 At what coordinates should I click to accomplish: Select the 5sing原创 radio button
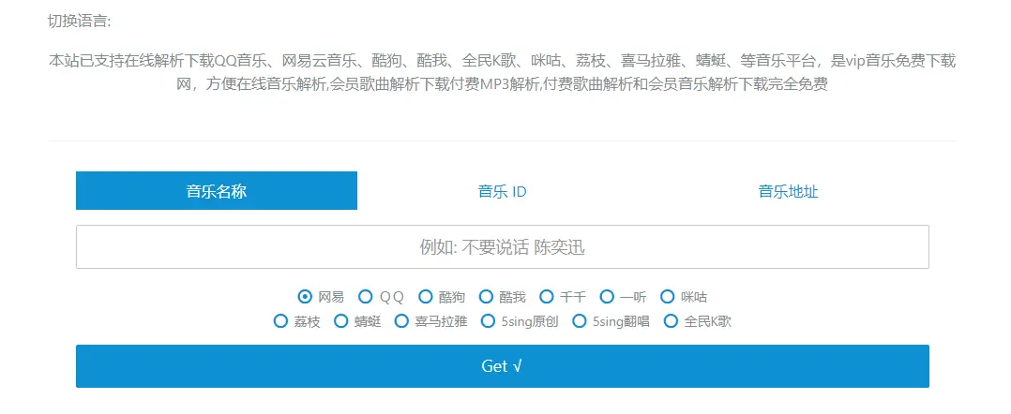pos(489,320)
